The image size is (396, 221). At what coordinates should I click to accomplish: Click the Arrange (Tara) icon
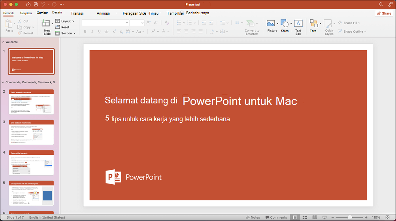[314, 24]
